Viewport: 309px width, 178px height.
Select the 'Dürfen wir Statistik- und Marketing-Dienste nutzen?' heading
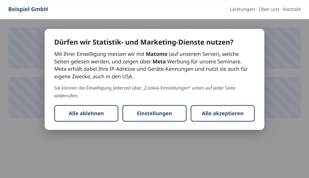[x=144, y=42]
